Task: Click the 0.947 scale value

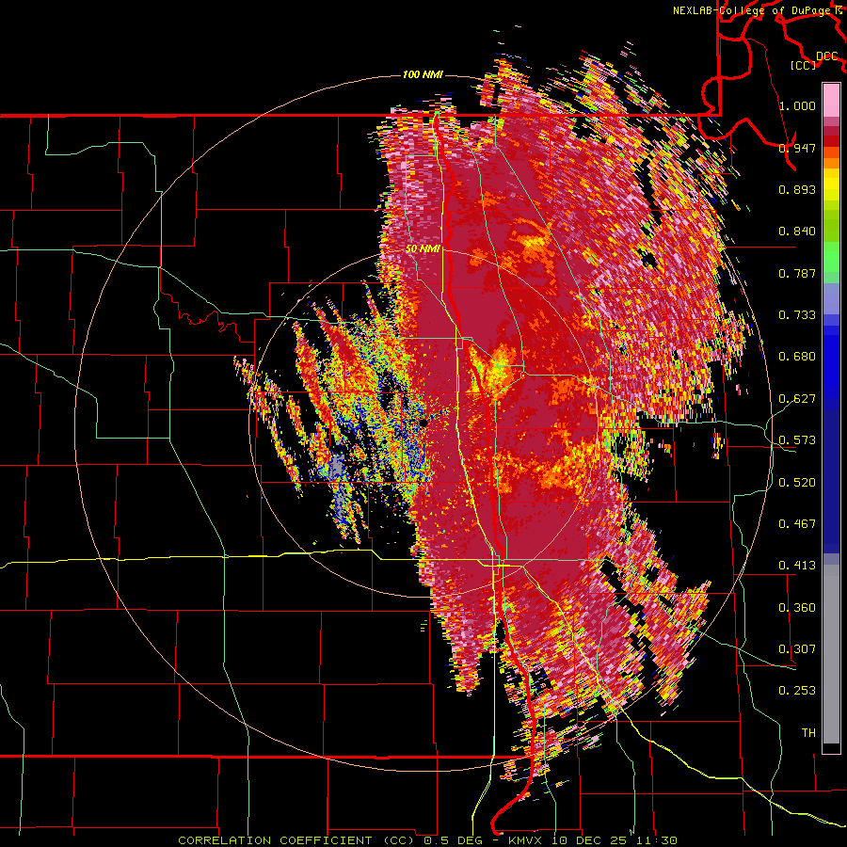Action: pyautogui.click(x=797, y=148)
